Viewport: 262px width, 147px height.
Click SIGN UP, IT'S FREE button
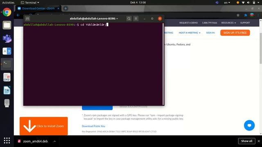pyautogui.click(x=235, y=33)
